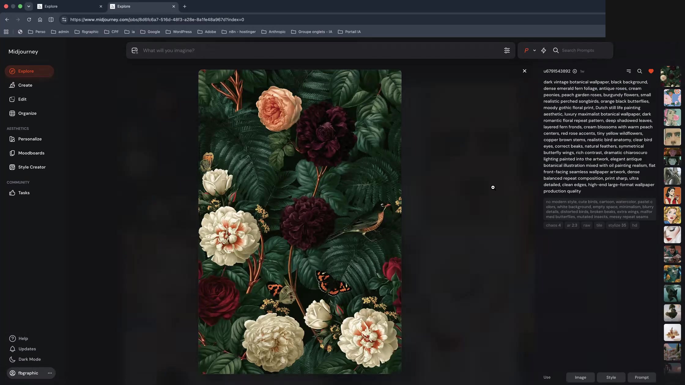Toggle fast mode lightning icon
Screen dimensions: 685x385
tap(543, 50)
